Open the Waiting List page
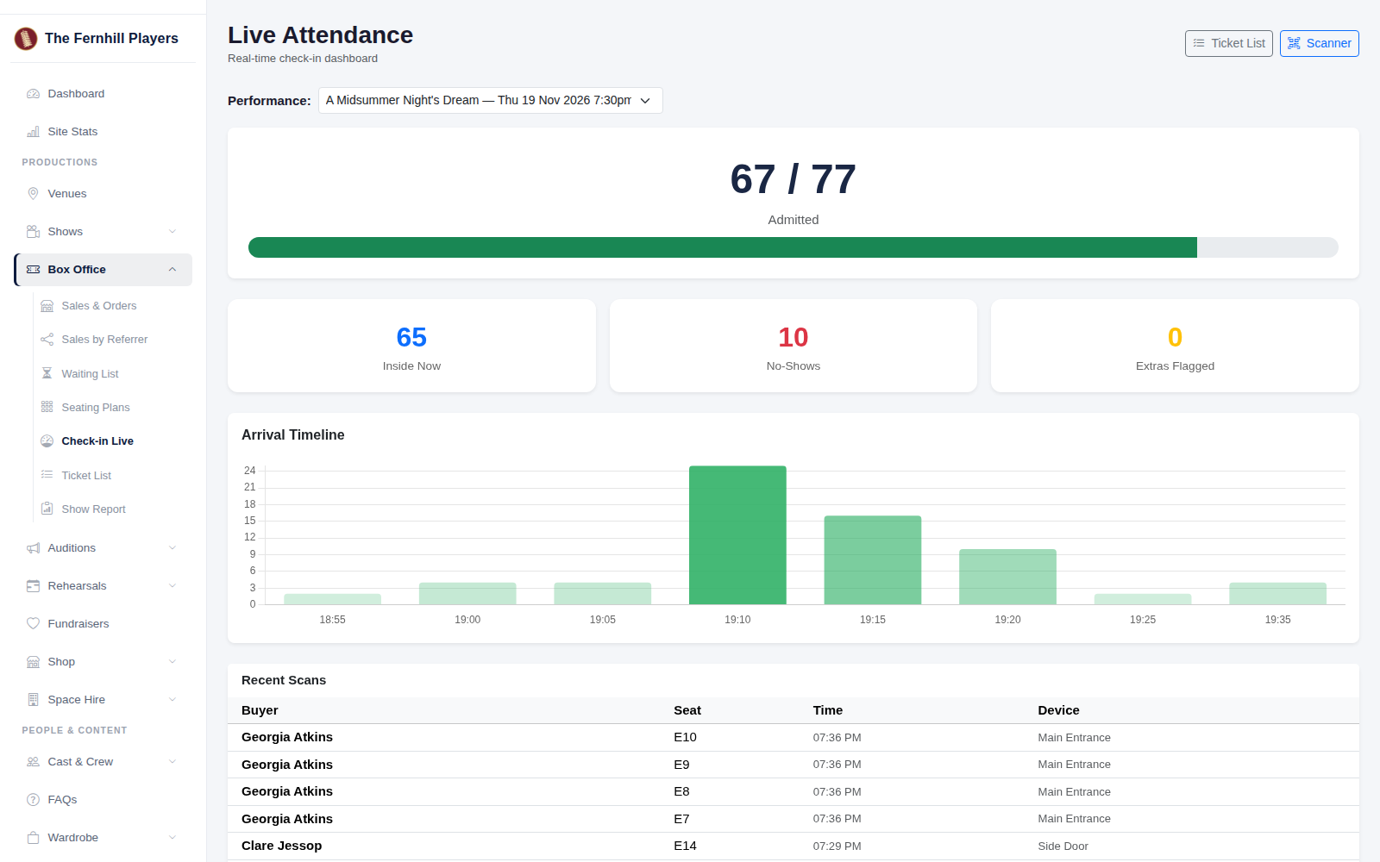1380x862 pixels. [x=113, y=373]
